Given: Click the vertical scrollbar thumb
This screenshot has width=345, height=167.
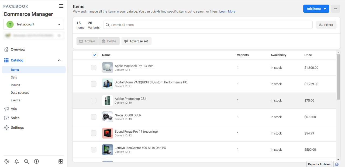Looking at the screenshot, I should click(x=338, y=77).
